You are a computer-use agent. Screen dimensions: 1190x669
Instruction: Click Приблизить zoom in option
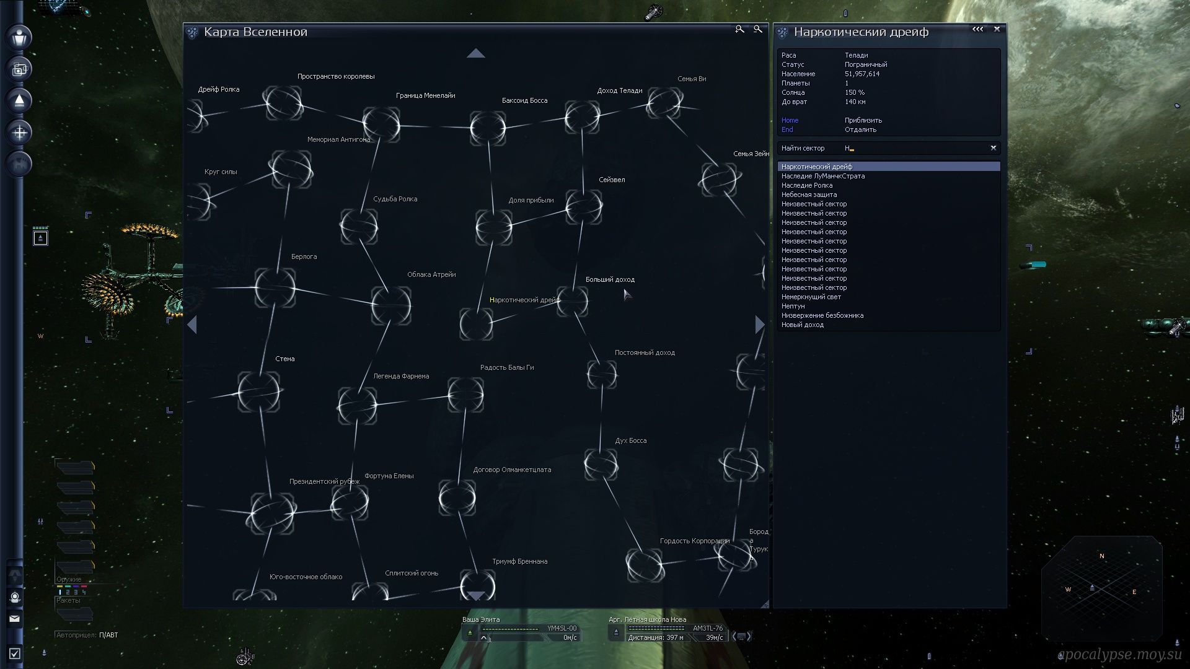[x=863, y=120]
